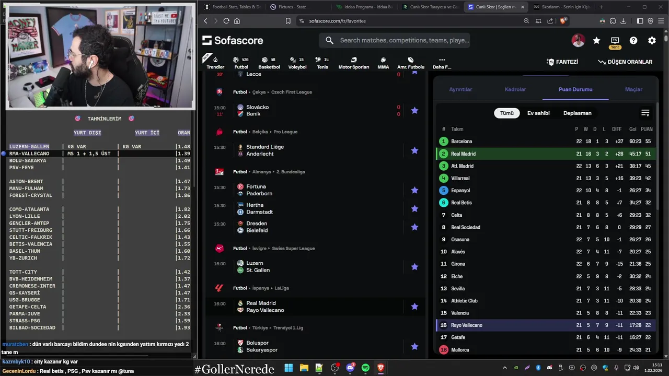This screenshot has width=669, height=376.
Task: Open Barcelona row in the standings
Action: [x=546, y=142]
